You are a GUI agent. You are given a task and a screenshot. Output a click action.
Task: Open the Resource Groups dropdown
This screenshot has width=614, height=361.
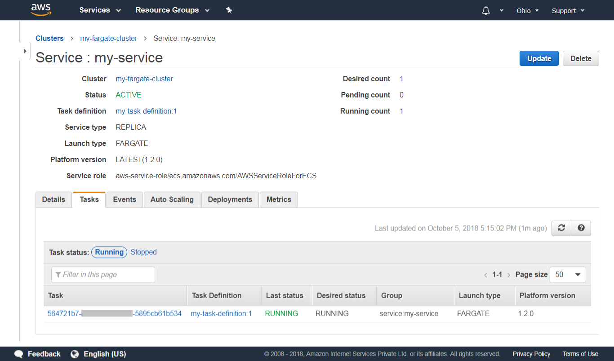[173, 10]
